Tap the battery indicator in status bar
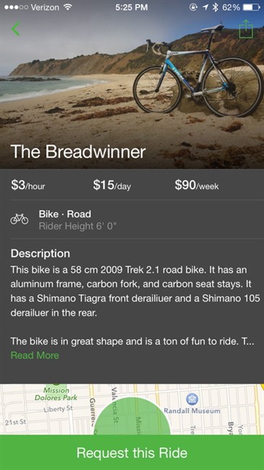Image resolution: width=264 pixels, height=470 pixels. click(250, 7)
